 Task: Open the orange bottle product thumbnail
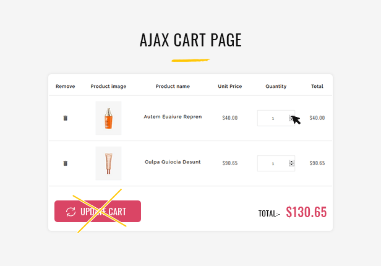click(108, 118)
